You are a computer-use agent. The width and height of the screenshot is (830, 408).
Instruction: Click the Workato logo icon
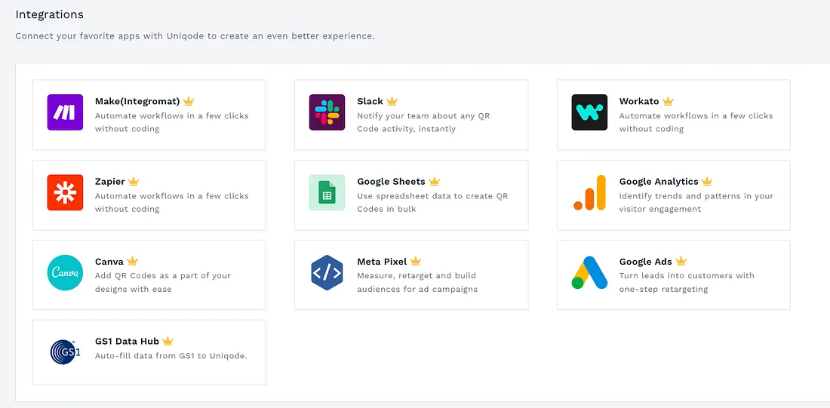point(589,112)
